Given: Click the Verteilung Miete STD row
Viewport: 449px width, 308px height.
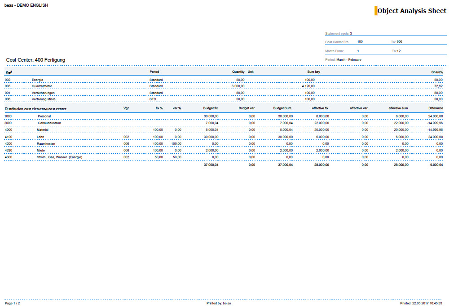Looking at the screenshot, I should coord(45,99).
